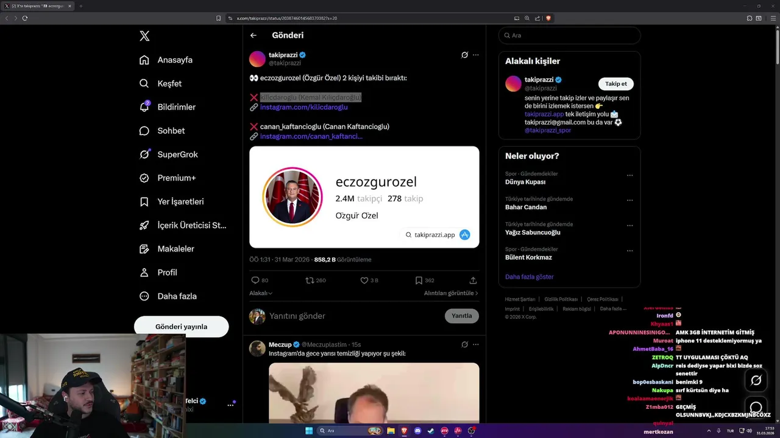Open more options for Bülent Korkmaz trend
Viewport: 780px width, 438px height.
coord(630,251)
